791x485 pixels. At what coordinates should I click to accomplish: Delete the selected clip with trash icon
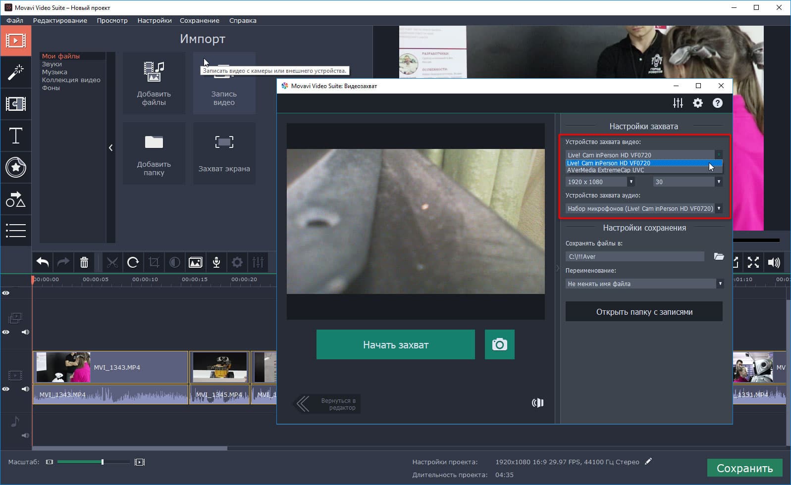(x=84, y=262)
